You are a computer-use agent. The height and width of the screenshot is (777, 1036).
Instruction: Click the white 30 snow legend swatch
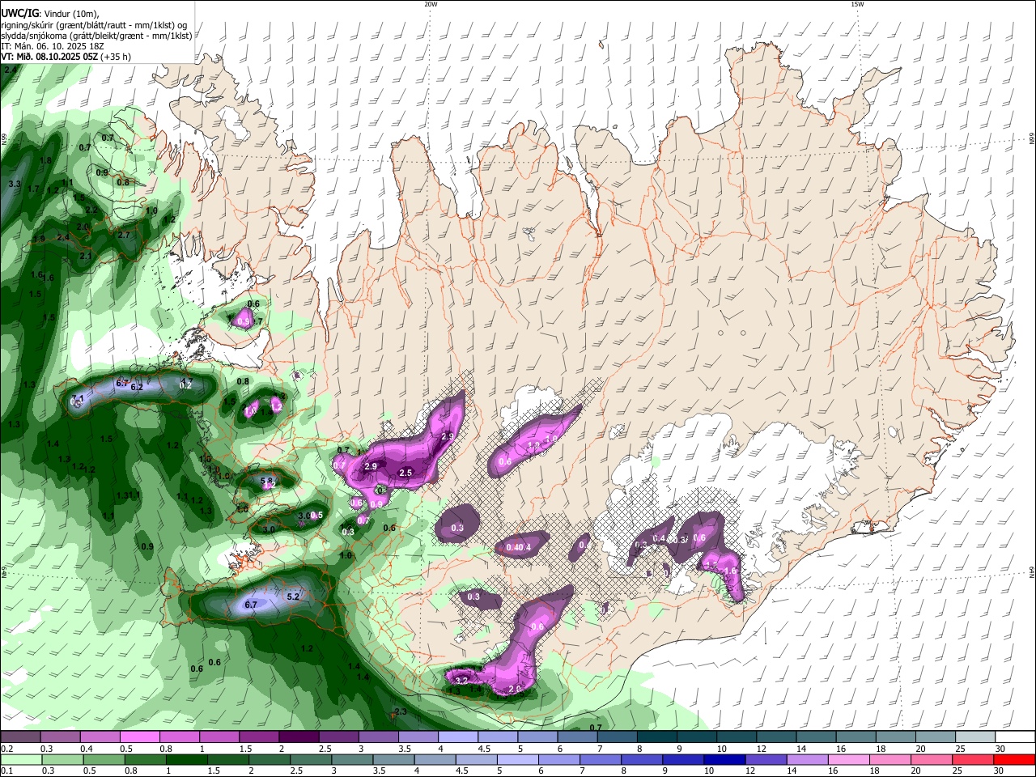1014,737
